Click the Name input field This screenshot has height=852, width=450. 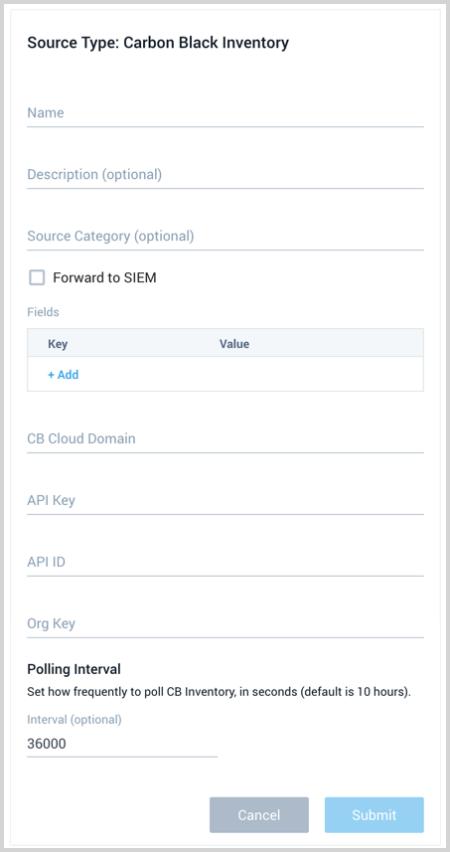(225, 113)
